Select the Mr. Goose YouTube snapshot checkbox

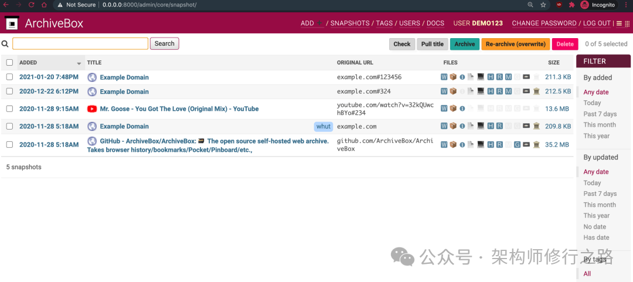point(10,108)
